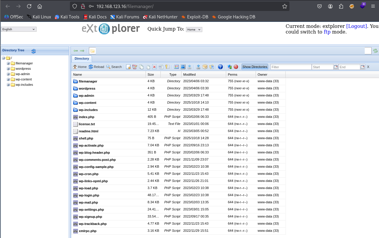The image size is (379, 238).
Task: Click the red Logout power icon in toolbar
Action: (x=236, y=67)
